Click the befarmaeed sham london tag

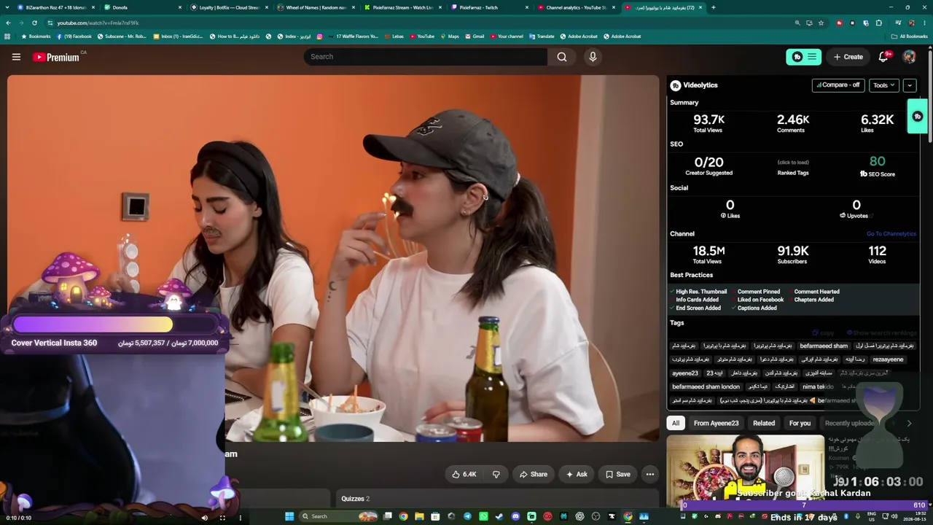706,386
